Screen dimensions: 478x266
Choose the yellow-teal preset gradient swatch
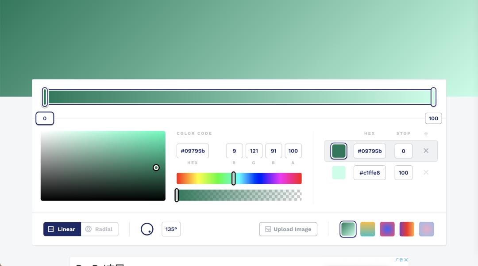[x=368, y=229]
